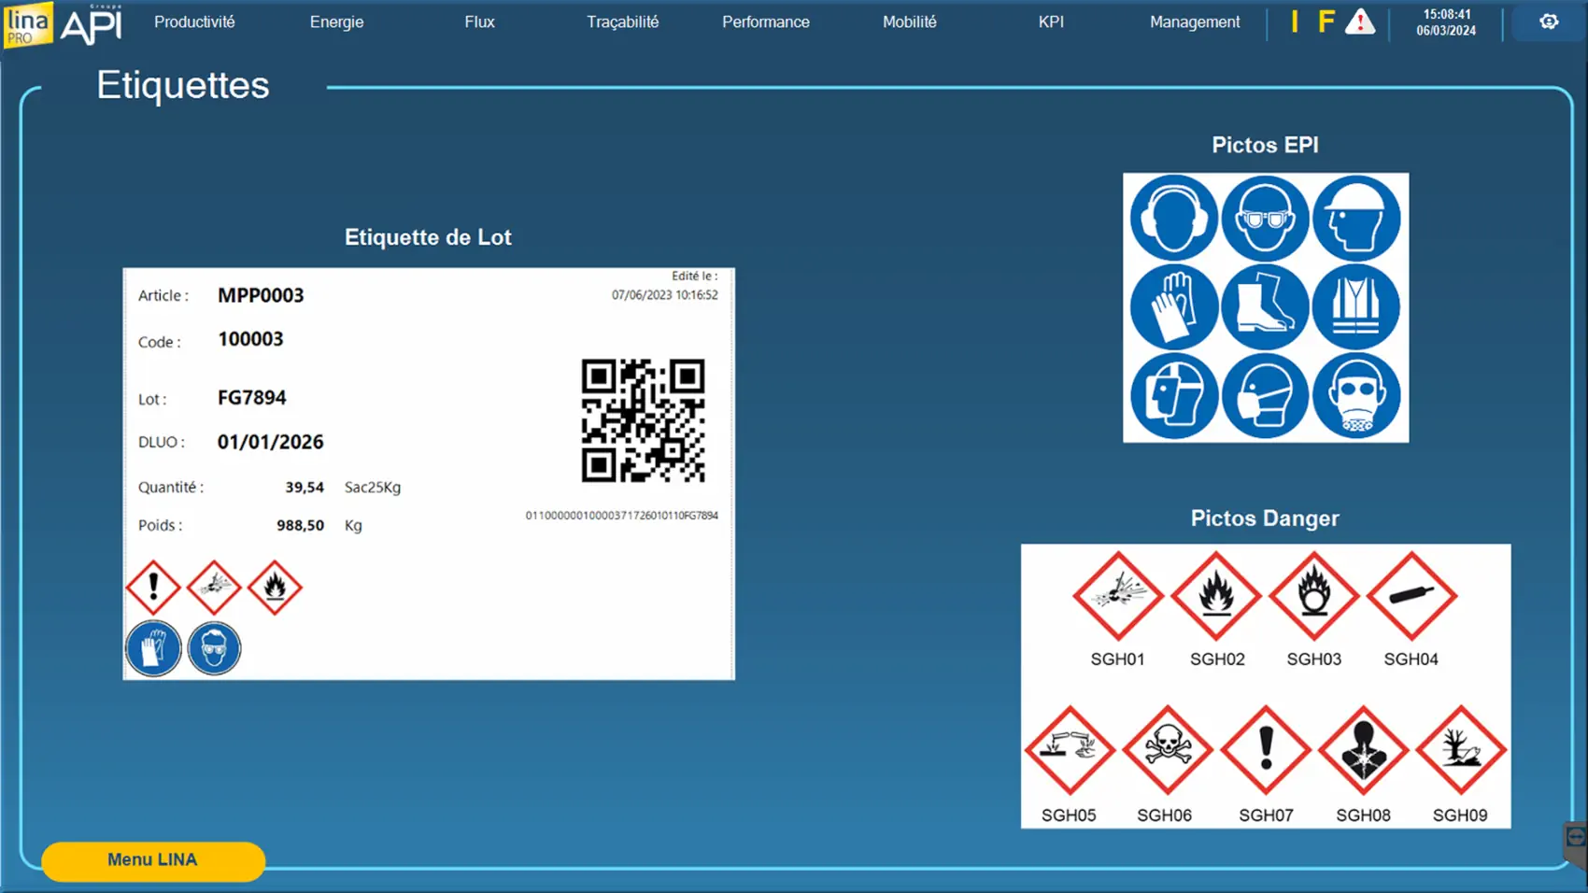
Task: Pick the SGH09 environmental hazard pictogram
Action: pyautogui.click(x=1460, y=749)
